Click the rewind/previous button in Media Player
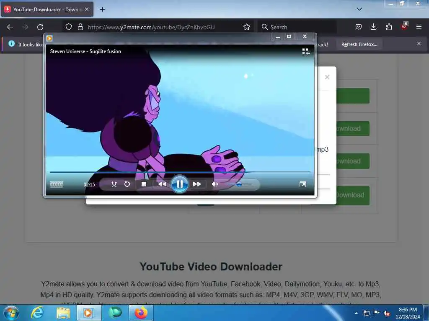429x321 pixels. [x=162, y=184]
